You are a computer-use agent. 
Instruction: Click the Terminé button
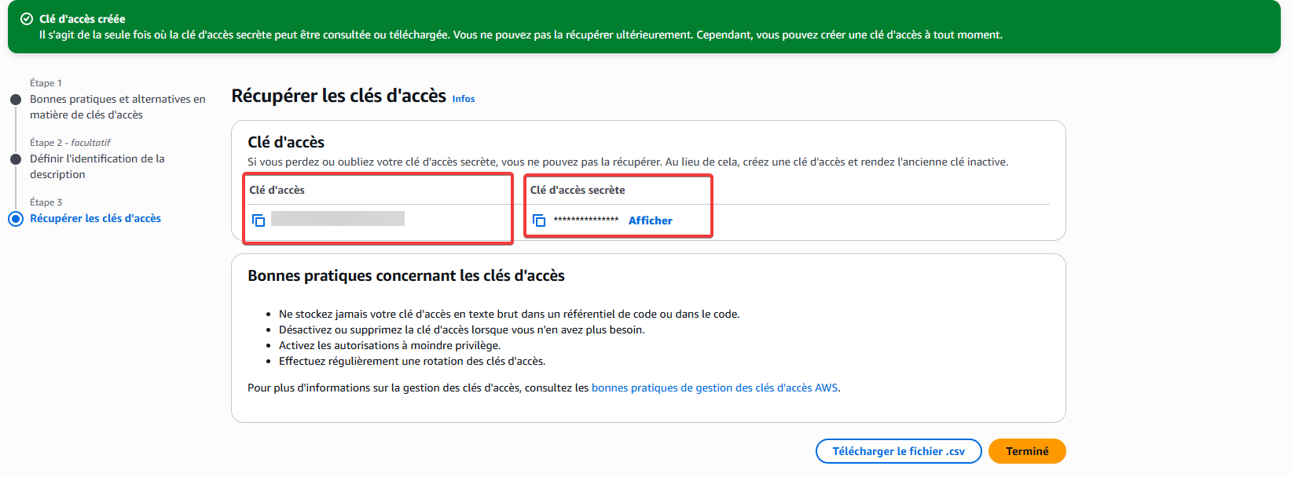[x=1027, y=451]
